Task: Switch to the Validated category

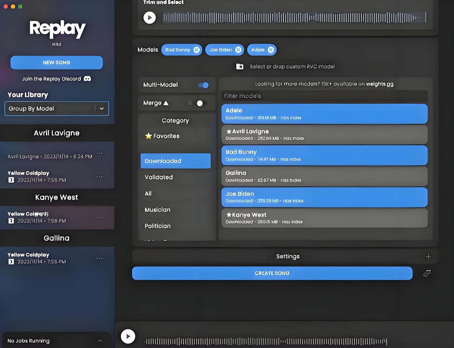Action: [159, 177]
